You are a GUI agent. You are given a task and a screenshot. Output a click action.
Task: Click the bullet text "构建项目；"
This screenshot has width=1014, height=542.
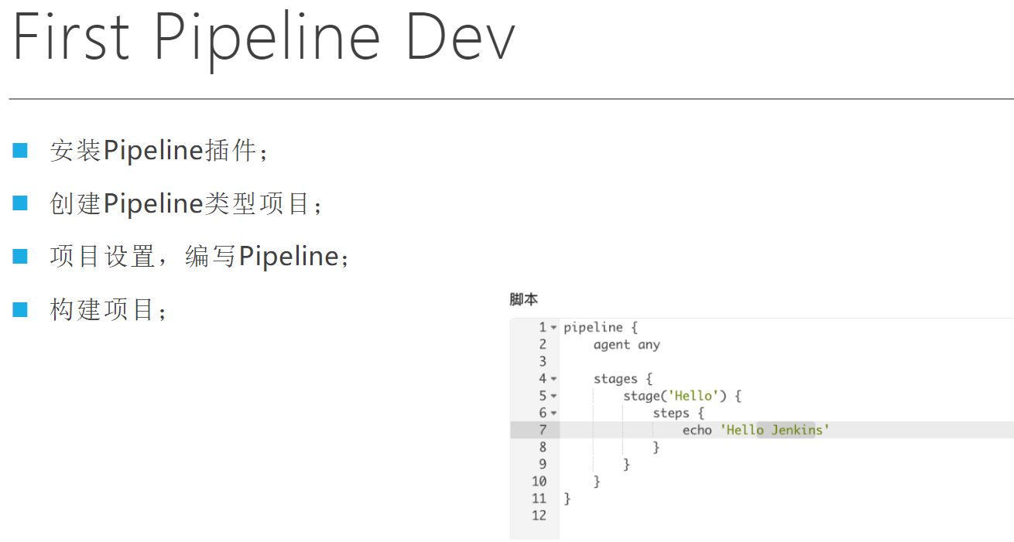[x=109, y=310]
